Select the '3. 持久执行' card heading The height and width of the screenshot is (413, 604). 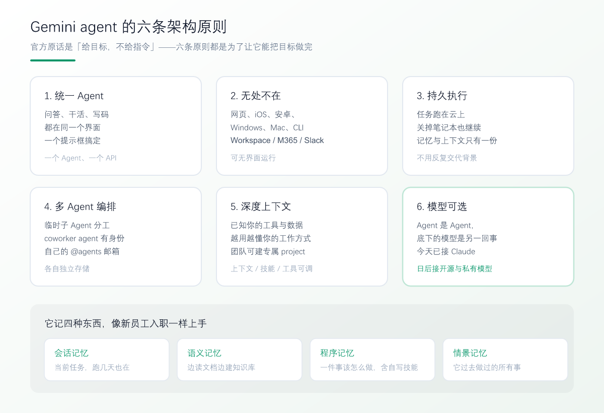(x=442, y=96)
